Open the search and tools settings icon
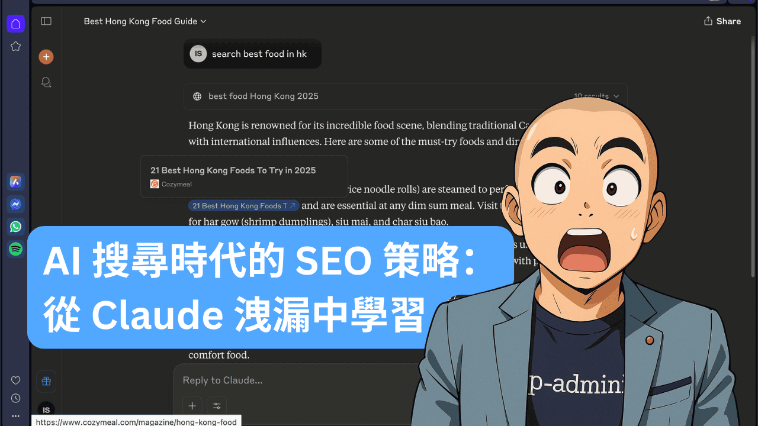The image size is (758, 426). 217,406
